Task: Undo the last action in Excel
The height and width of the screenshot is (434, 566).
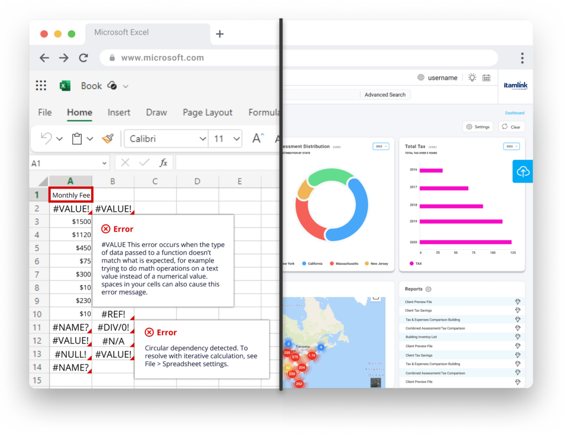Action: point(46,139)
